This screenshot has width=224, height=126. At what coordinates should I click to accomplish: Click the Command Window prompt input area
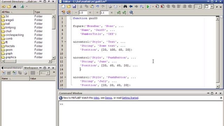(141, 113)
